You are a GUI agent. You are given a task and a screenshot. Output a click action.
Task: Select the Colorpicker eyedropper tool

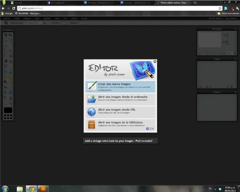tap(5, 98)
